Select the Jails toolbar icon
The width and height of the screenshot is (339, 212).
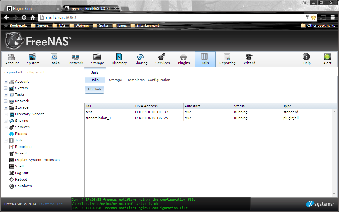pos(205,59)
